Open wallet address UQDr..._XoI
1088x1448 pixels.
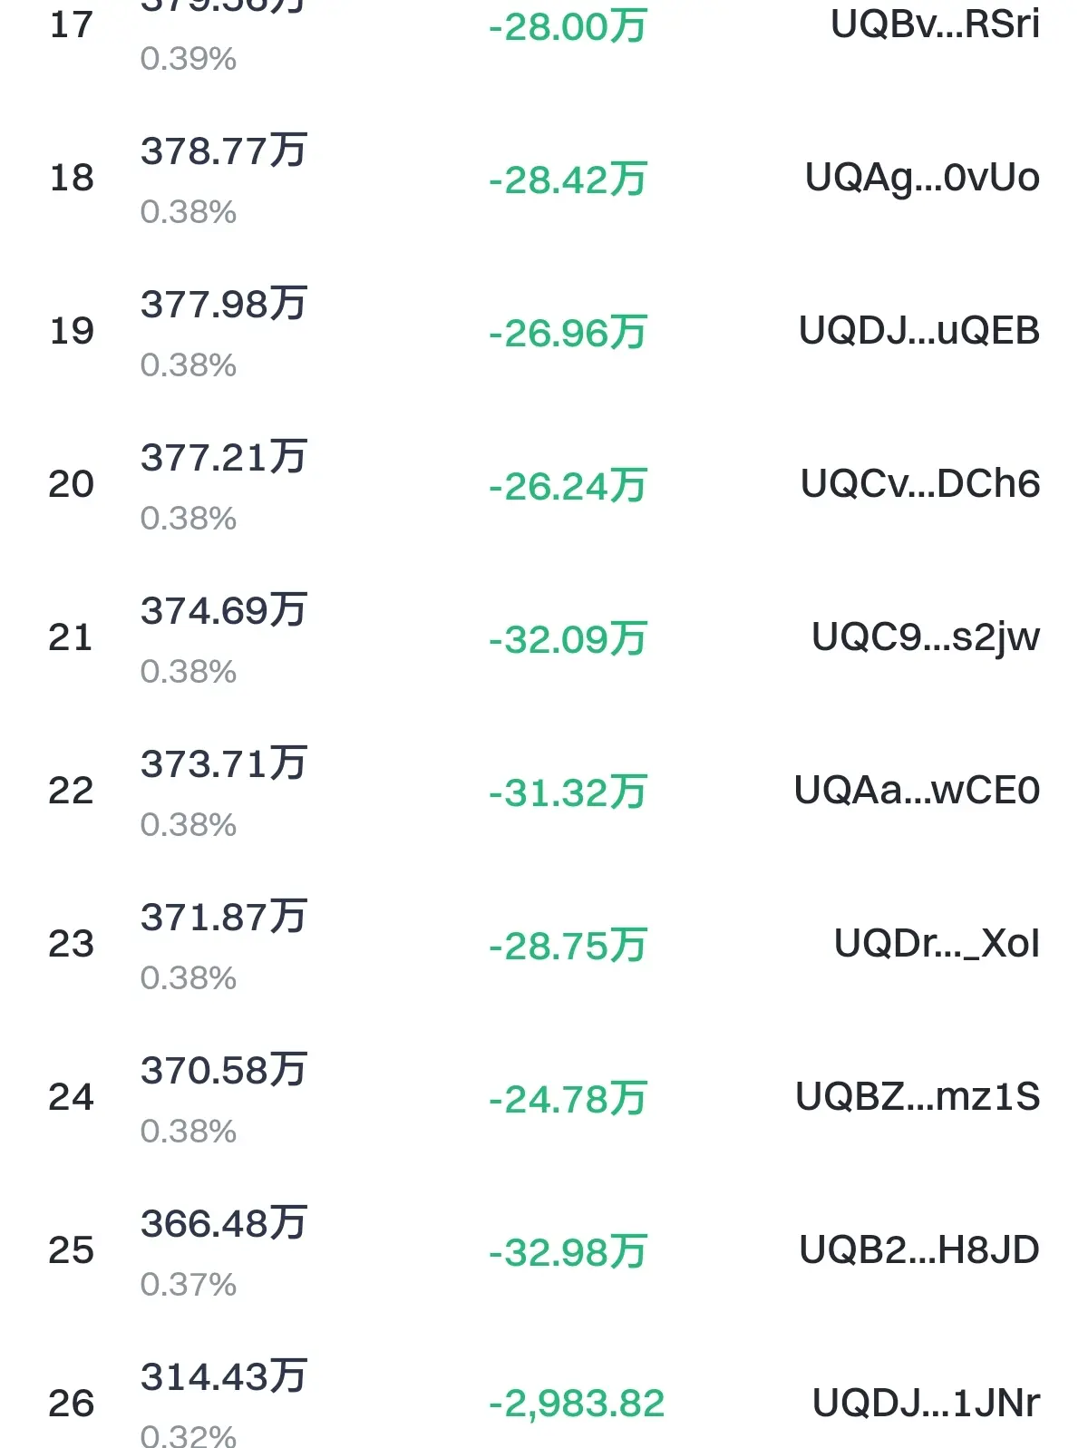(937, 944)
